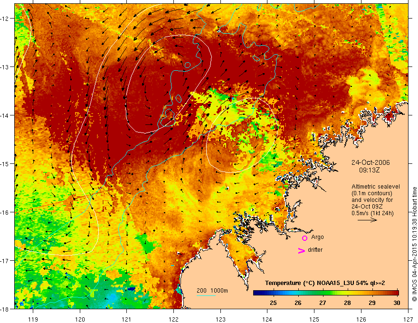Click the temperature color bar
The width and height of the screenshot is (418, 323).
click(x=326, y=293)
